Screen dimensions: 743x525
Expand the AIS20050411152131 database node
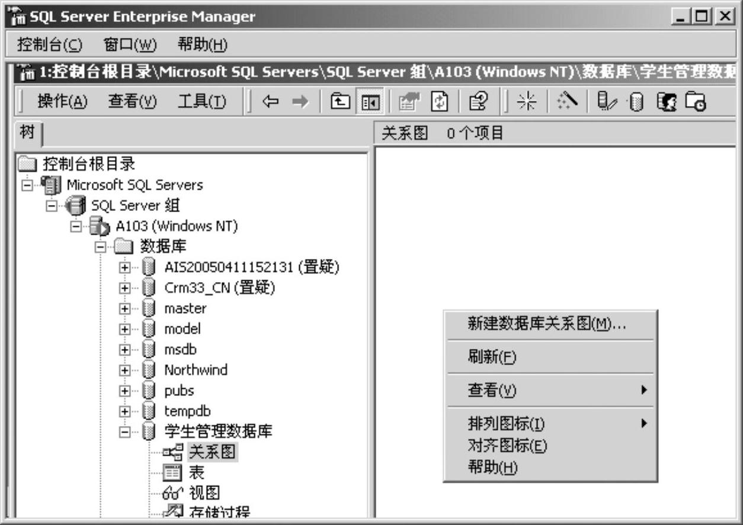pos(125,267)
